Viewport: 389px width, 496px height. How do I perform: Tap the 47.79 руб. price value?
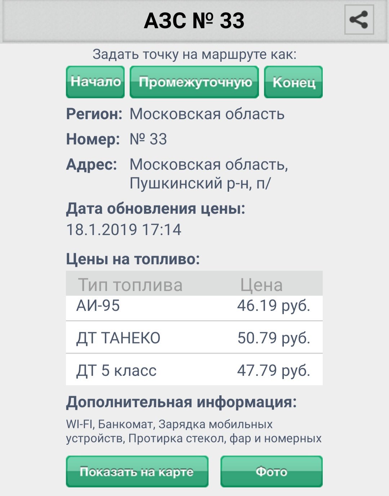[x=274, y=370]
